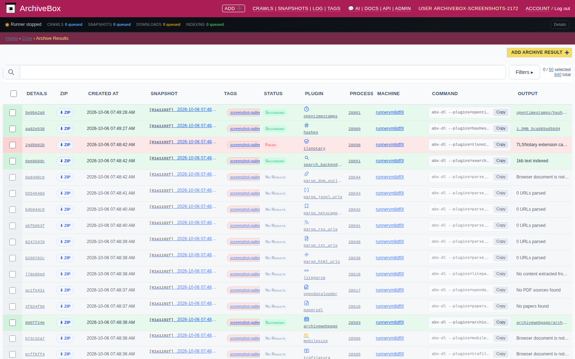575x359 pixels.
Task: Click the opendataloader file icon
Action: tap(307, 287)
